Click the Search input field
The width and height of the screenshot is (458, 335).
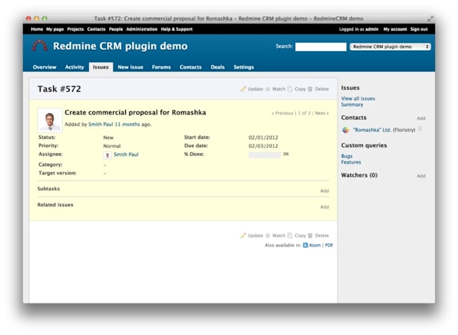321,47
